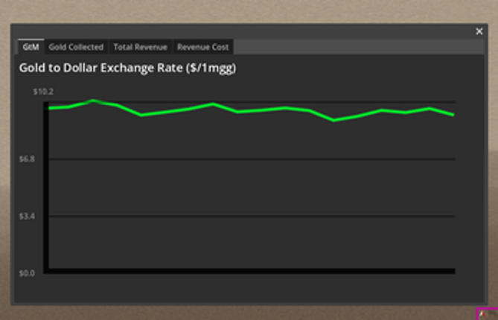Click the $3.4 axis label

click(x=27, y=217)
